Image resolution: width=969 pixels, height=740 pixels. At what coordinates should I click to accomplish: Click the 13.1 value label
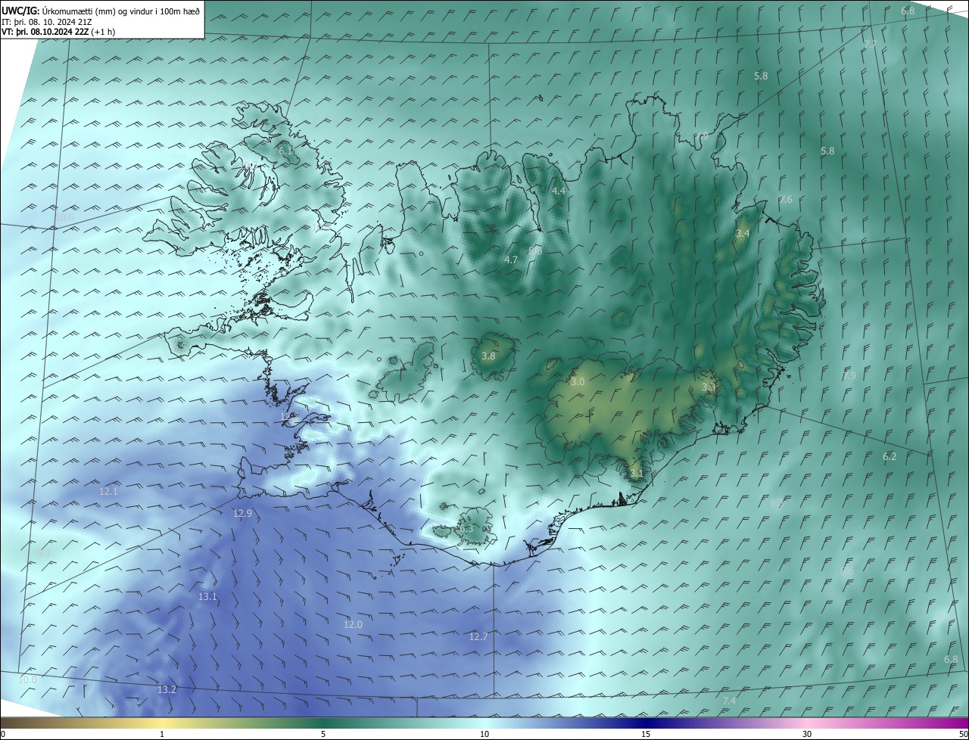207,596
